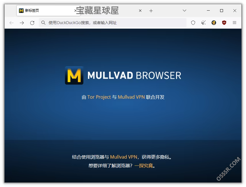This screenshot has width=246, height=187.
Task: Open Mullvad VPN link in 联合开发 line
Action: coord(131,97)
